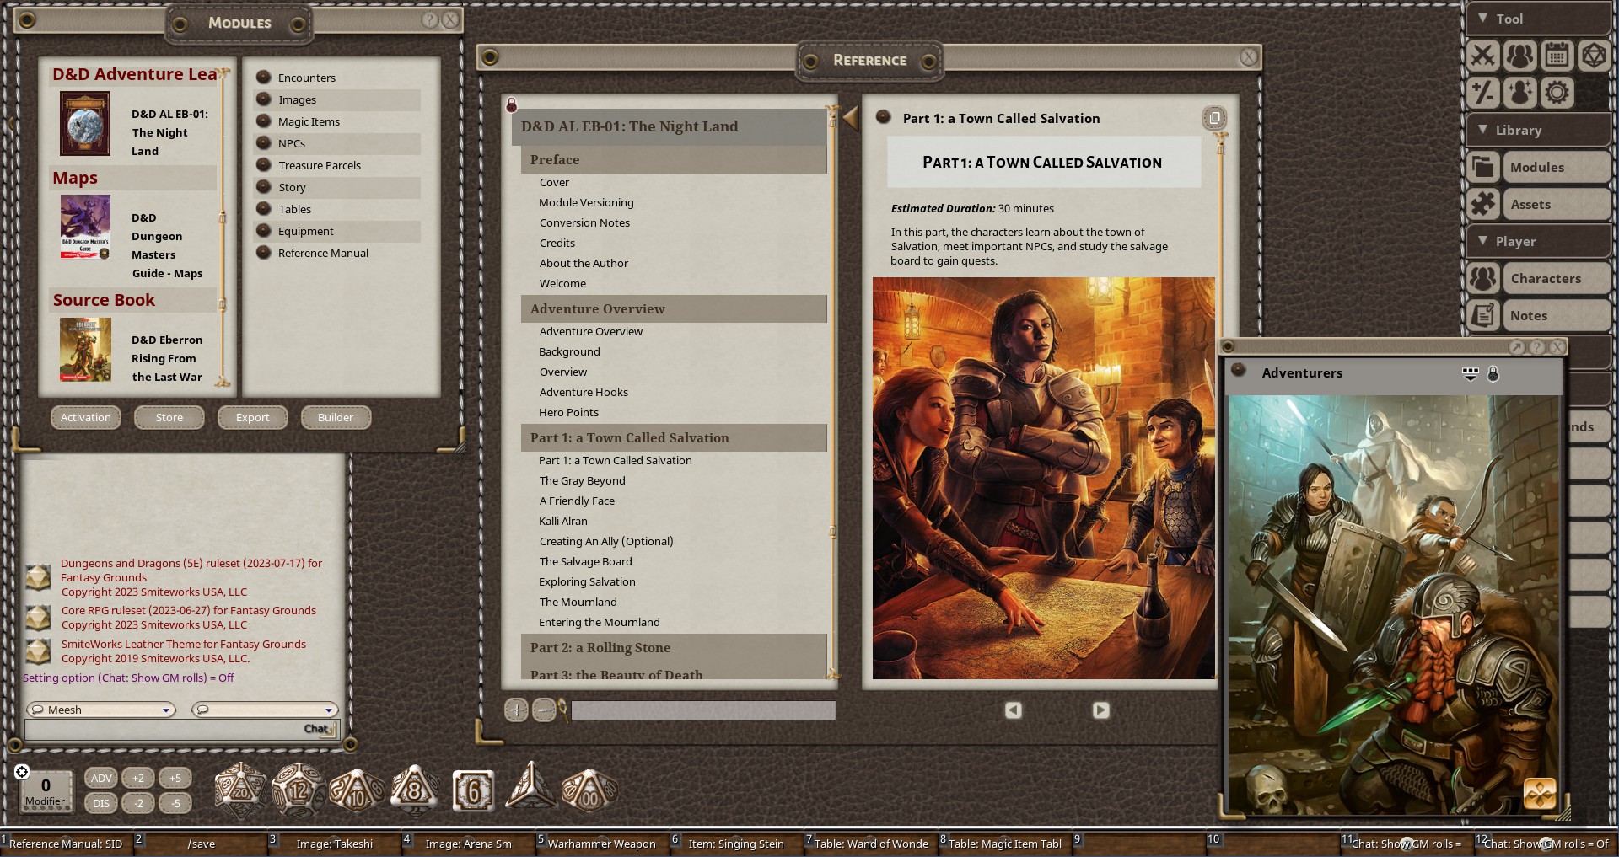Click the Export button
The width and height of the screenshot is (1619, 857).
253,418
